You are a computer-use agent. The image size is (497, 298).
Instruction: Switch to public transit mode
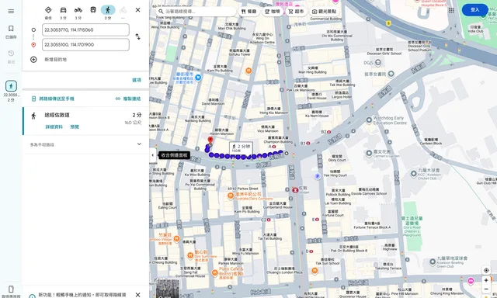tap(93, 10)
